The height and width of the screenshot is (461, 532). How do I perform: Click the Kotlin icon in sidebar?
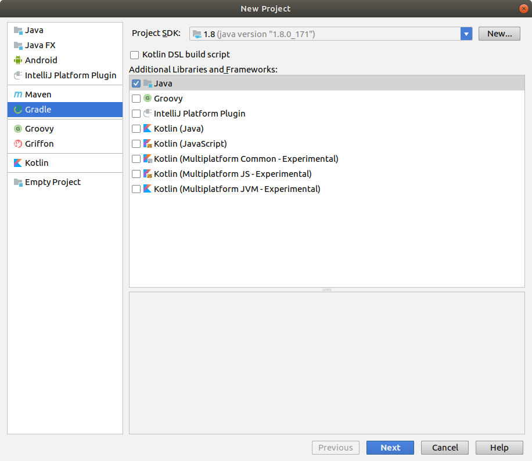(18, 163)
